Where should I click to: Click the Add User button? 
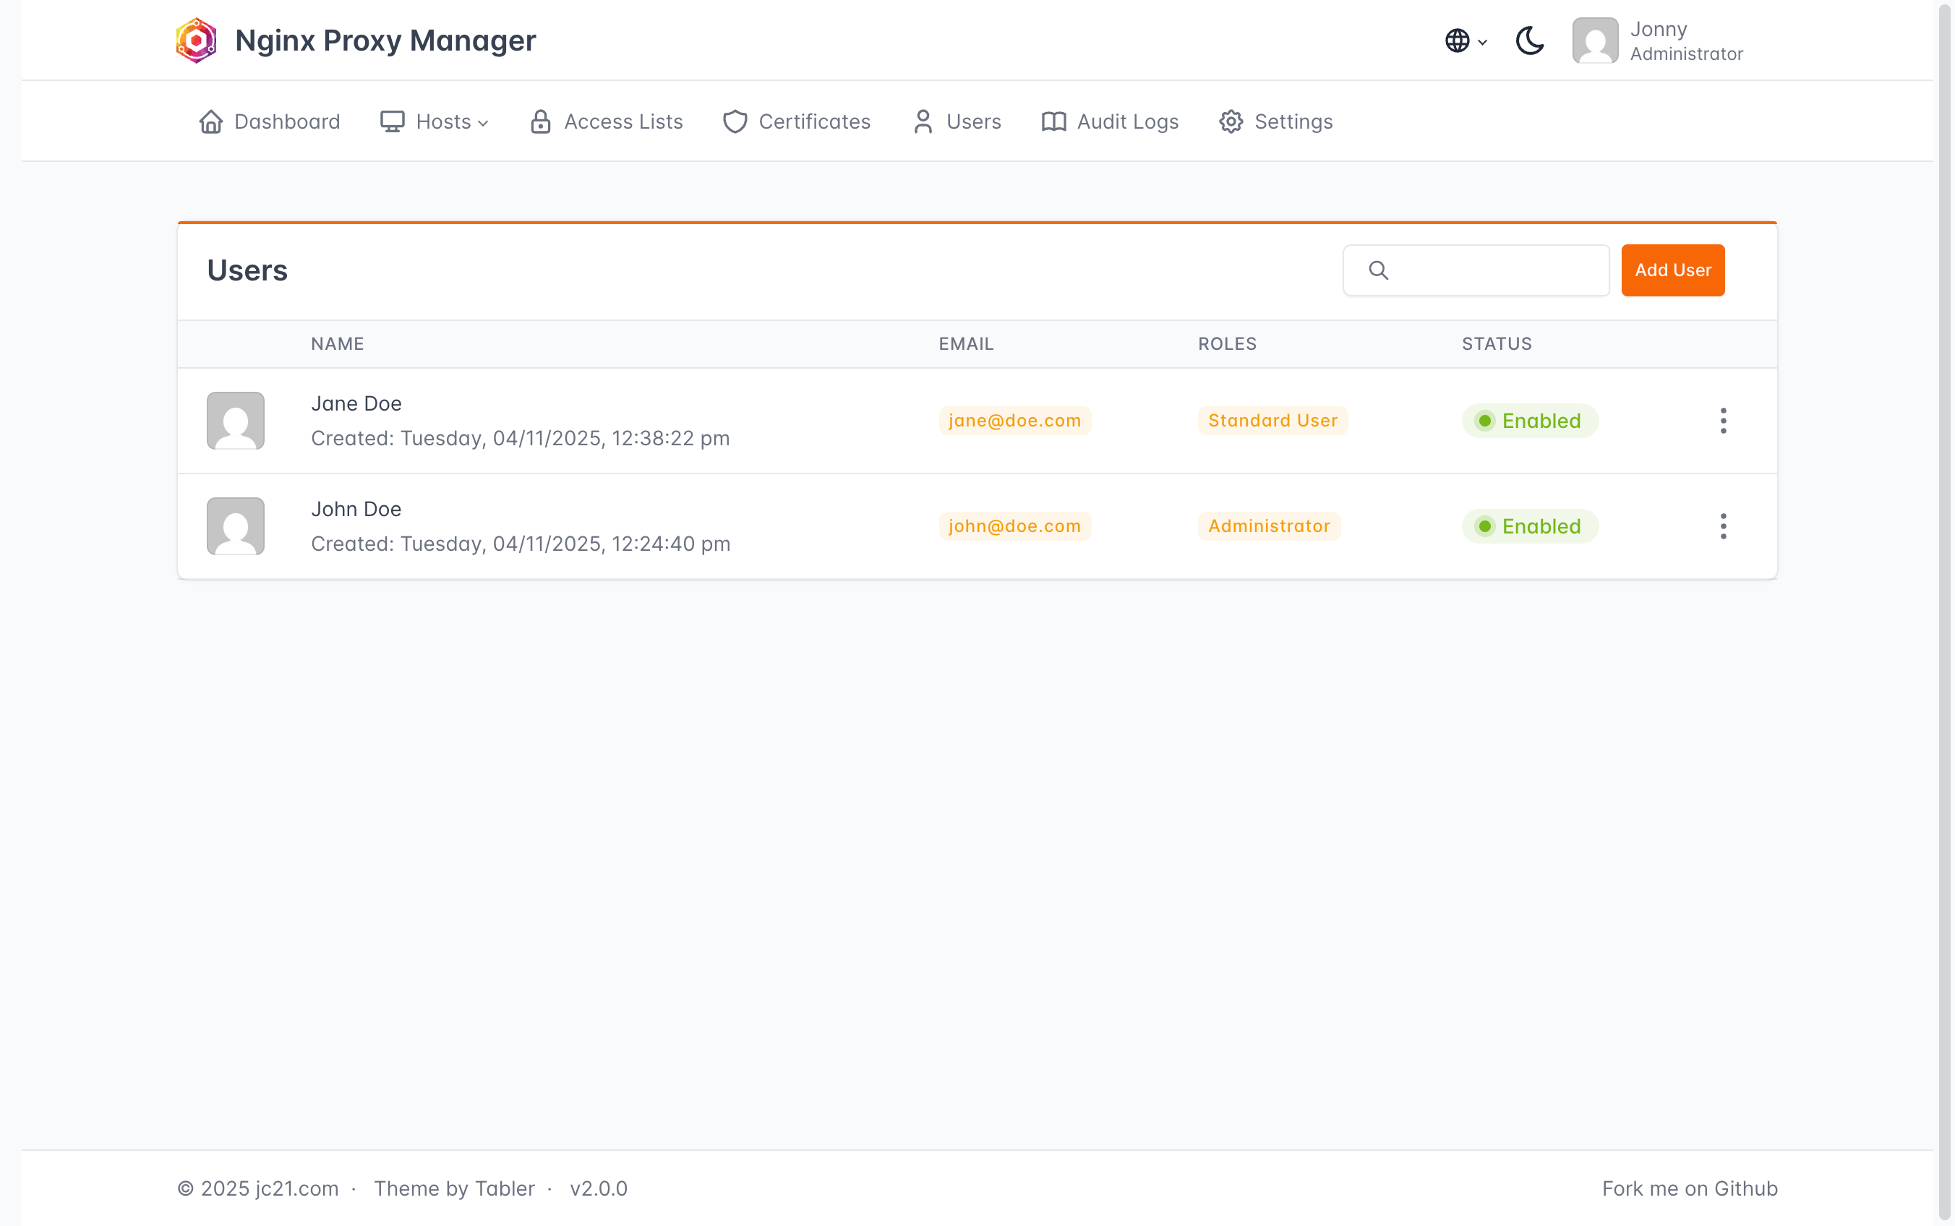tap(1672, 270)
